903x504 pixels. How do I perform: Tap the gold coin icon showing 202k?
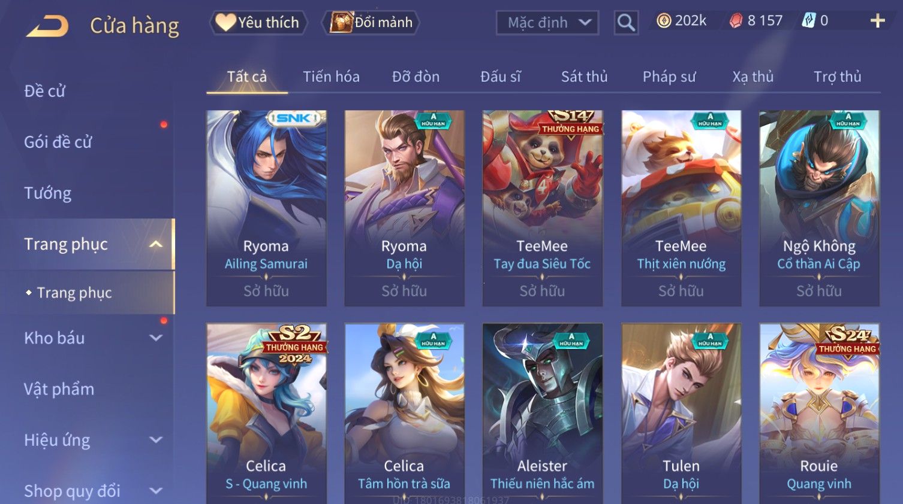[x=664, y=21]
